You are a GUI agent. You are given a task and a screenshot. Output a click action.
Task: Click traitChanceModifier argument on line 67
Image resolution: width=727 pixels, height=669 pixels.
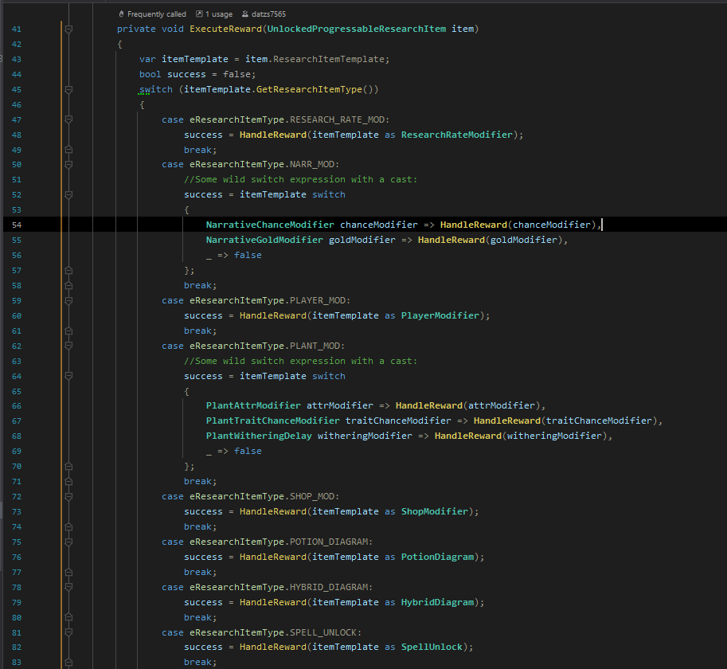pyautogui.click(x=599, y=421)
